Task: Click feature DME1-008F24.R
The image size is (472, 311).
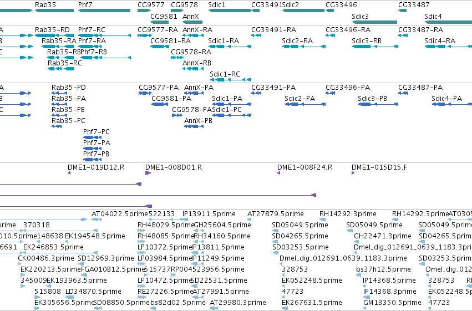Action: pyautogui.click(x=304, y=167)
